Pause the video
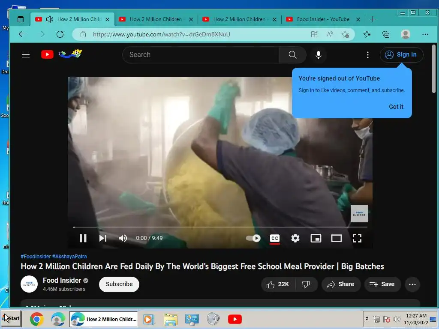The width and height of the screenshot is (439, 329). [x=83, y=238]
